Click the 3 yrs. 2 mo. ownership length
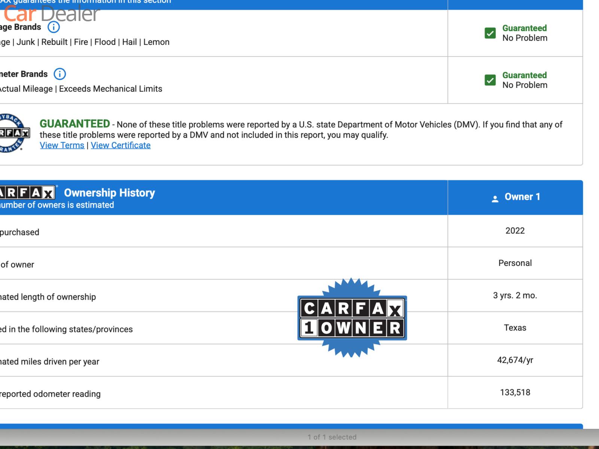The height and width of the screenshot is (449, 599). pos(515,296)
